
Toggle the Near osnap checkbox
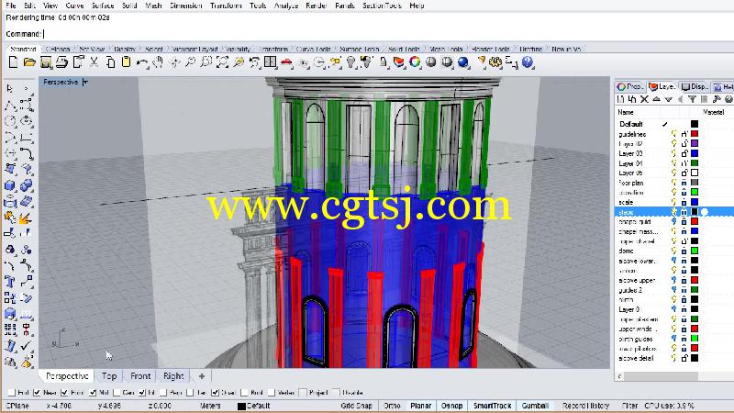pos(37,393)
